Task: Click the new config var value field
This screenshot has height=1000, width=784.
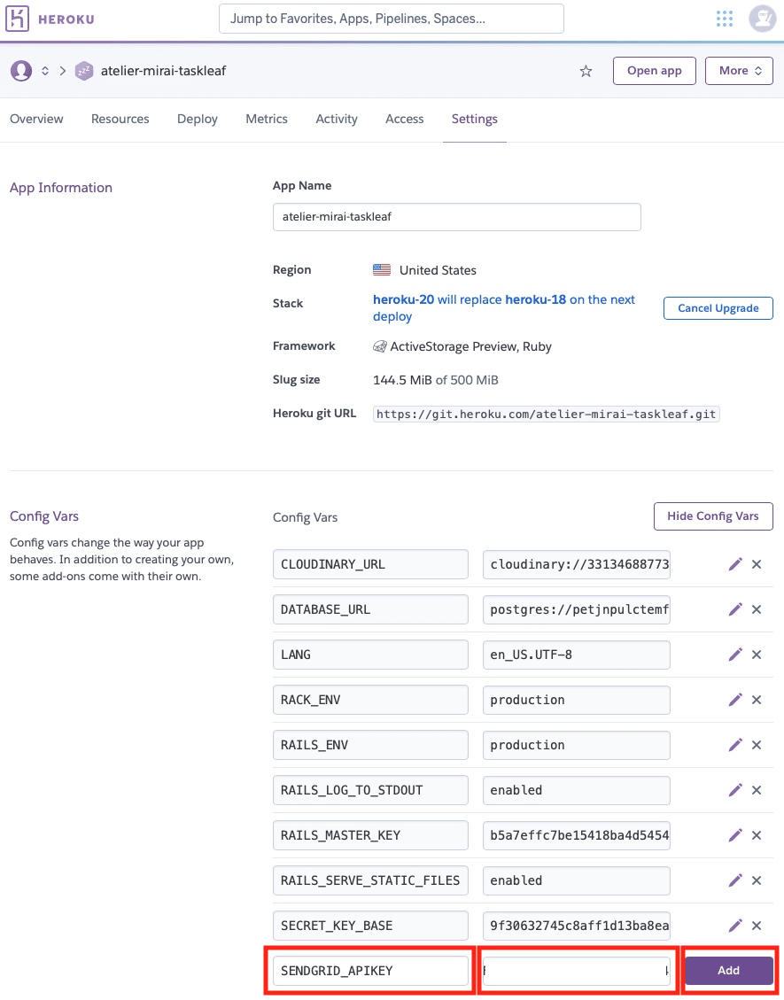Action: pos(577,971)
